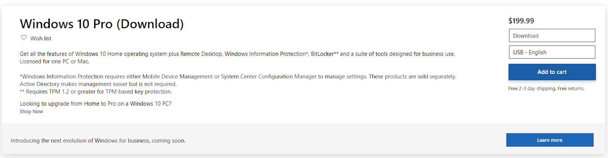This screenshot has width=608, height=158.
Task: Click the TPM 1.2 requirement footnote
Action: 96,92
